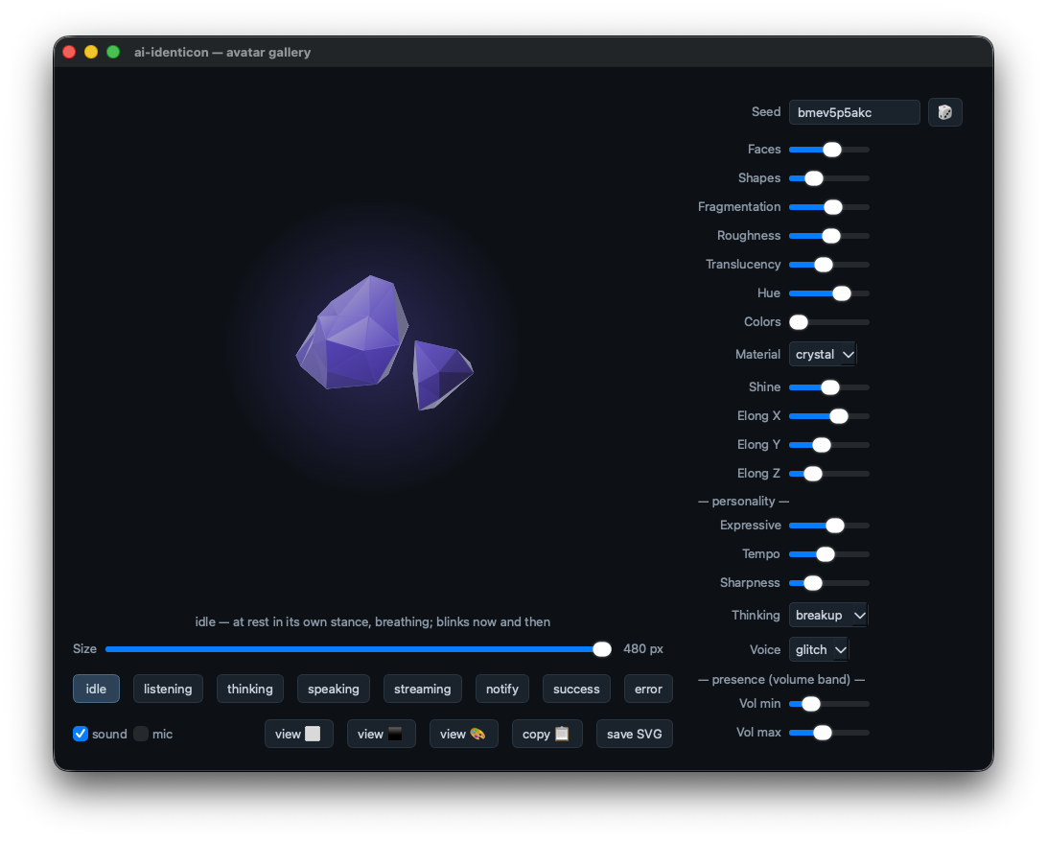Randomize seed with the dice icon

pos(944,112)
